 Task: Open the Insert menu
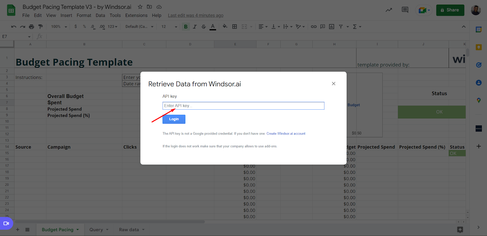(66, 15)
